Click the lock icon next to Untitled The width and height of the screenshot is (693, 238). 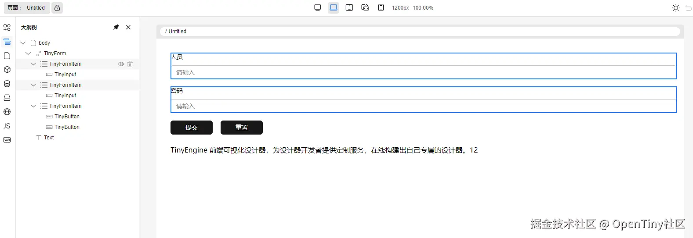(x=57, y=8)
